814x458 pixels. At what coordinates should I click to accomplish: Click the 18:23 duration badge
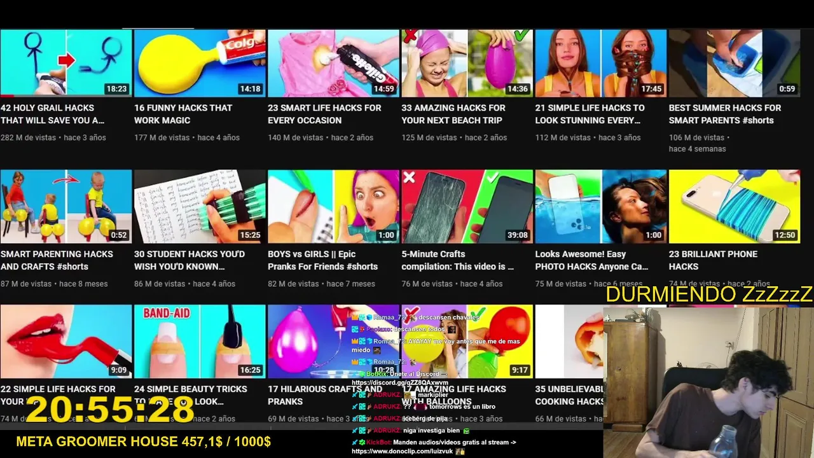pyautogui.click(x=116, y=89)
